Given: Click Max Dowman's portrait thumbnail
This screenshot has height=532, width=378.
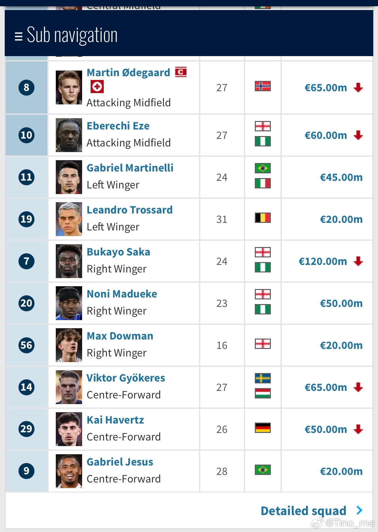Looking at the screenshot, I should (69, 345).
